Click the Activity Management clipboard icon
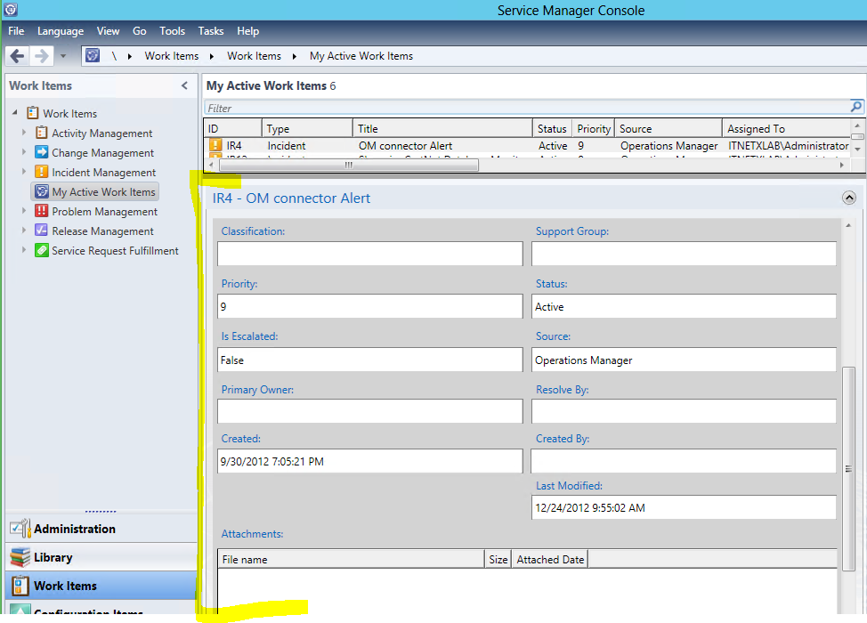Image resolution: width=867 pixels, height=623 pixels. 42,133
